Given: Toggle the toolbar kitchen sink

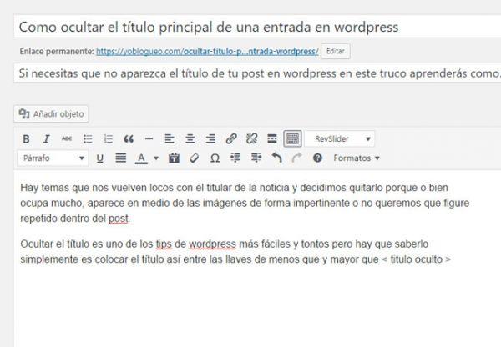Looking at the screenshot, I should pyautogui.click(x=292, y=138).
